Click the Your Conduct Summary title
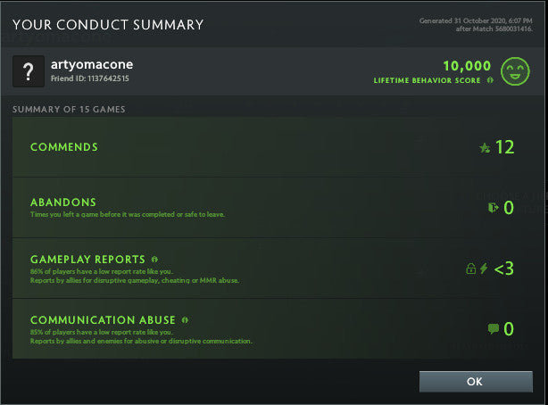548x405 pixels. click(107, 25)
